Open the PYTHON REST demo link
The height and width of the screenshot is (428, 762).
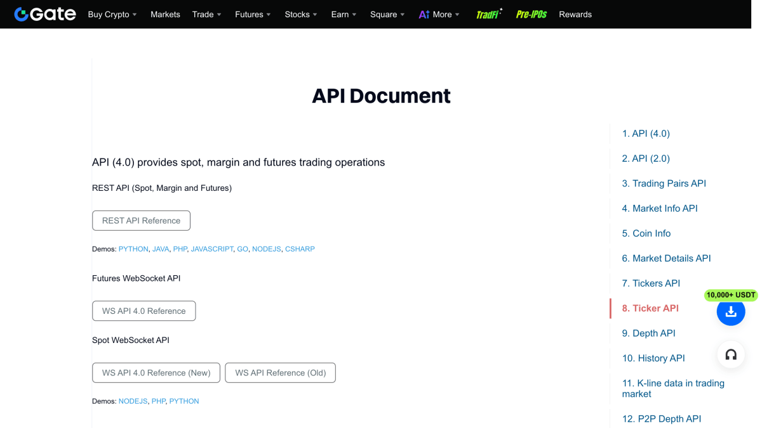[x=133, y=249]
